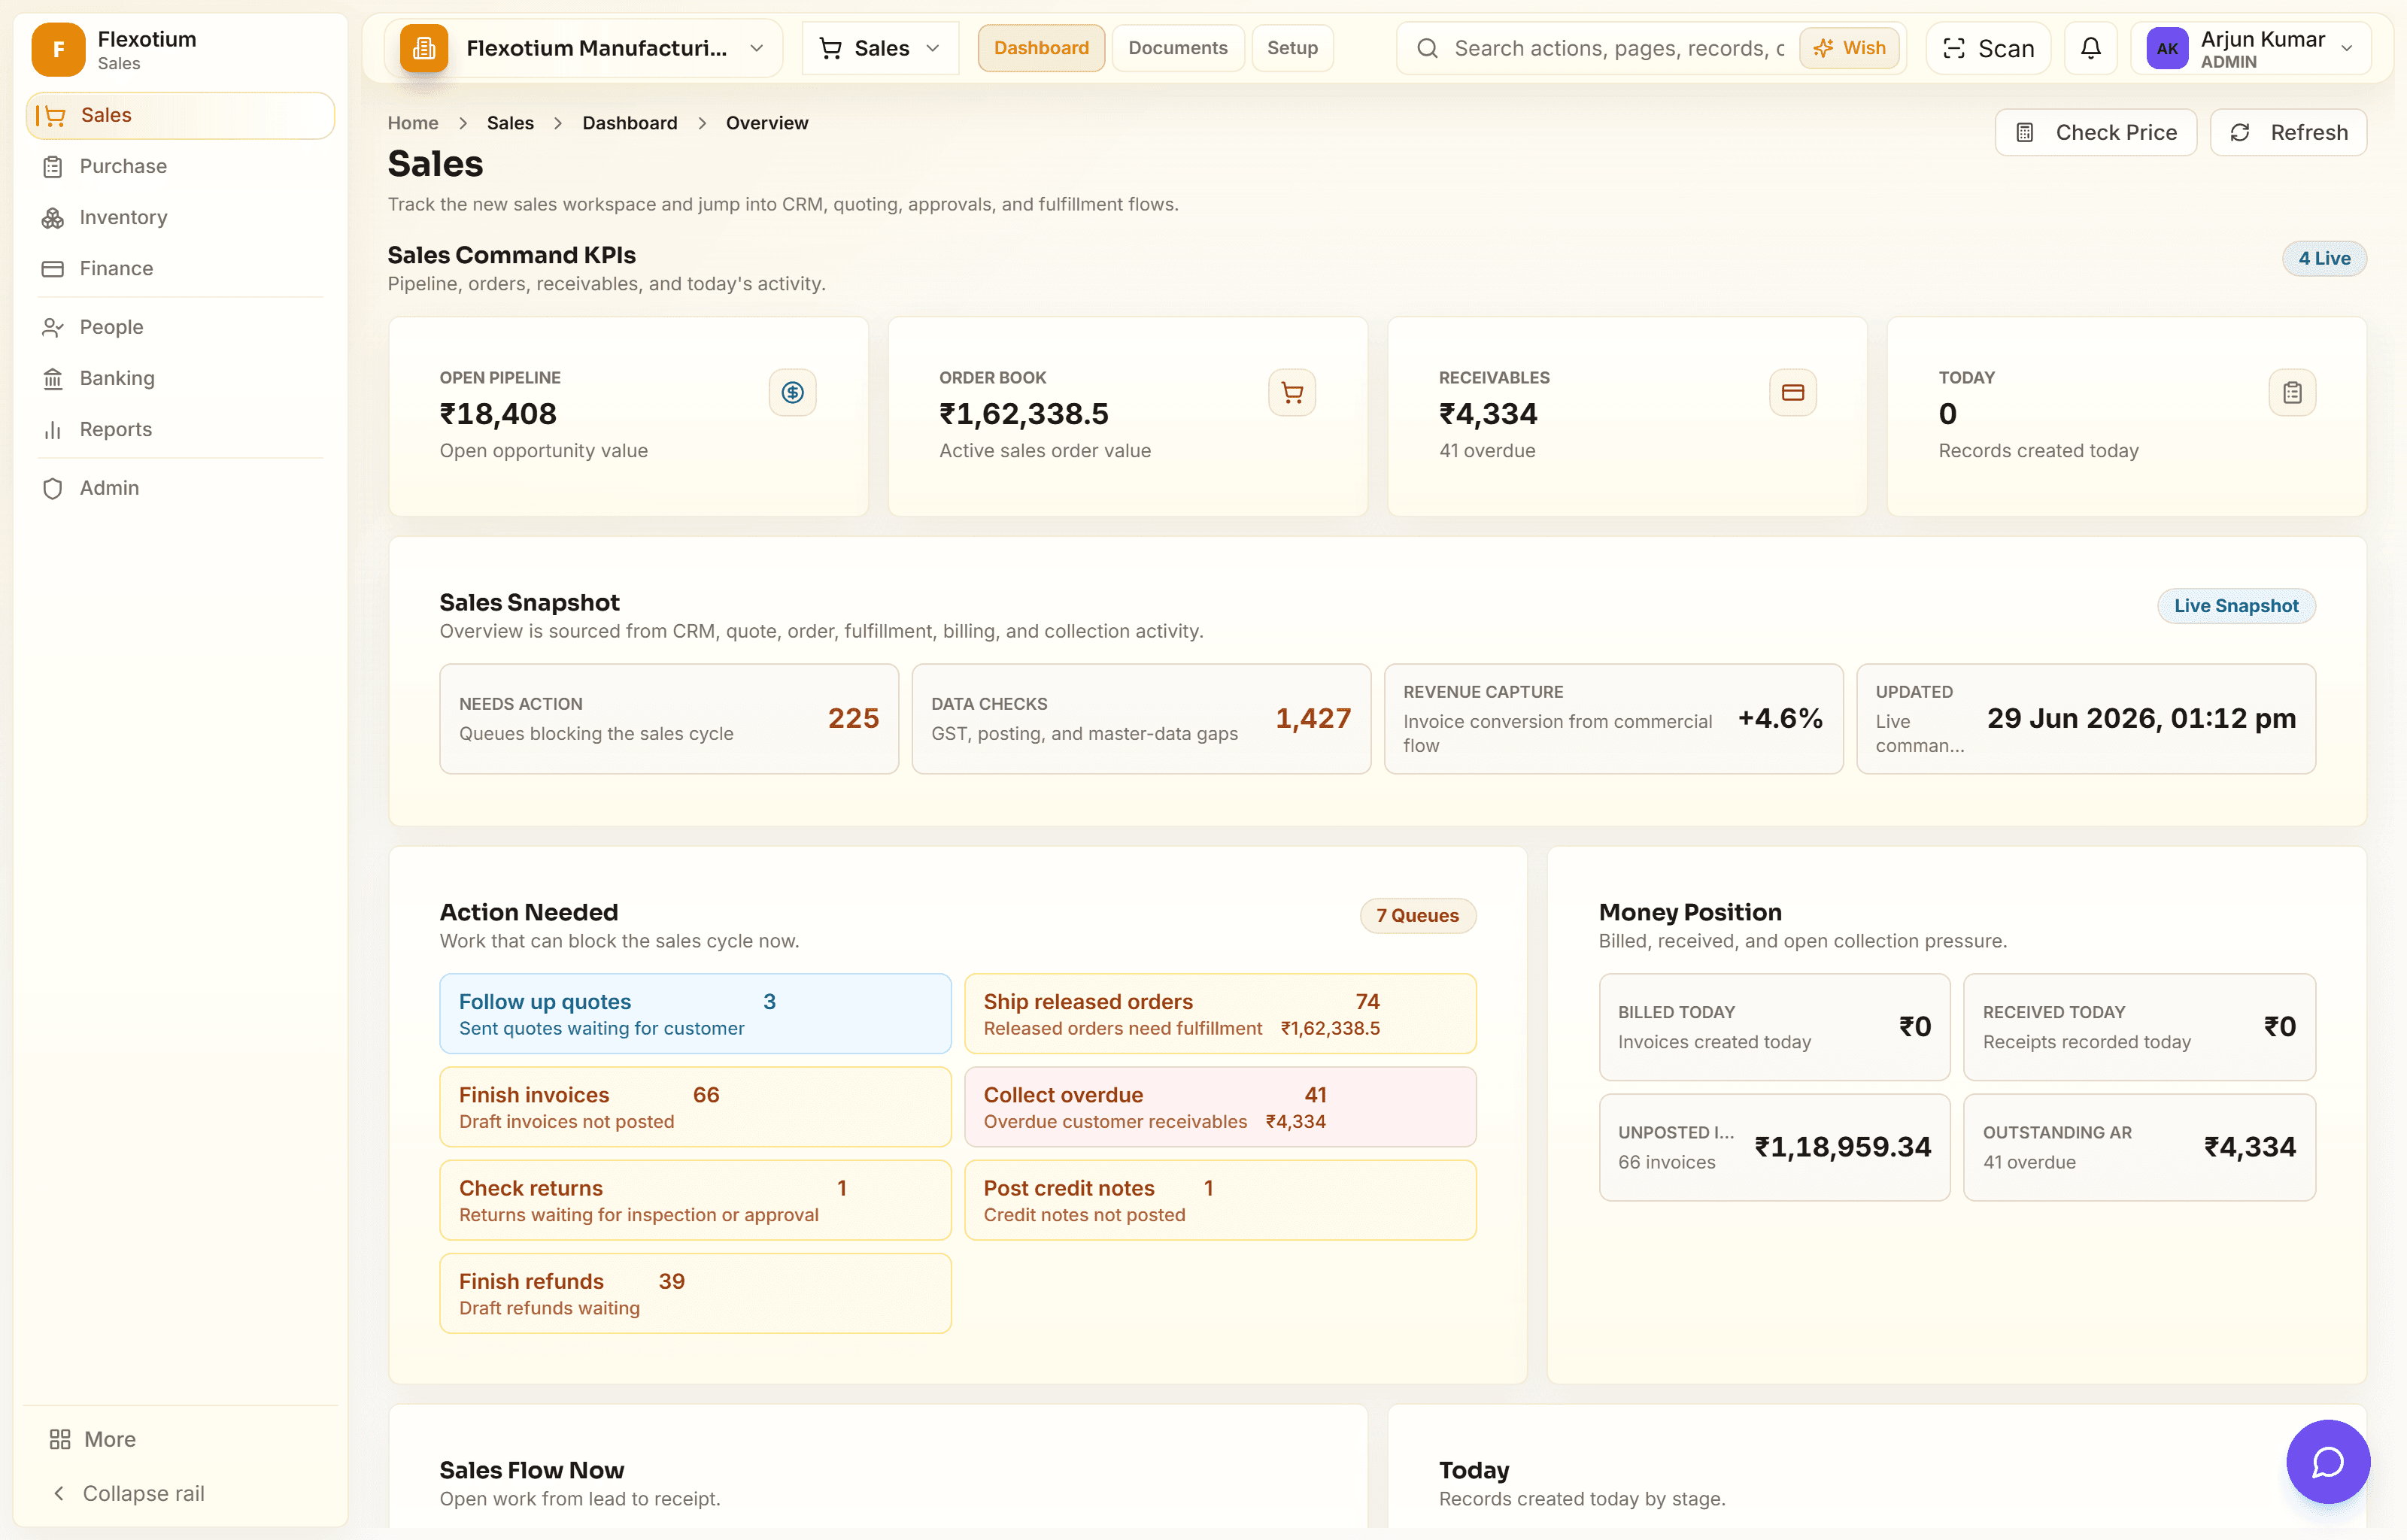2407x1540 pixels.
Task: Open the Purchase module in the sidebar
Action: tap(180, 166)
